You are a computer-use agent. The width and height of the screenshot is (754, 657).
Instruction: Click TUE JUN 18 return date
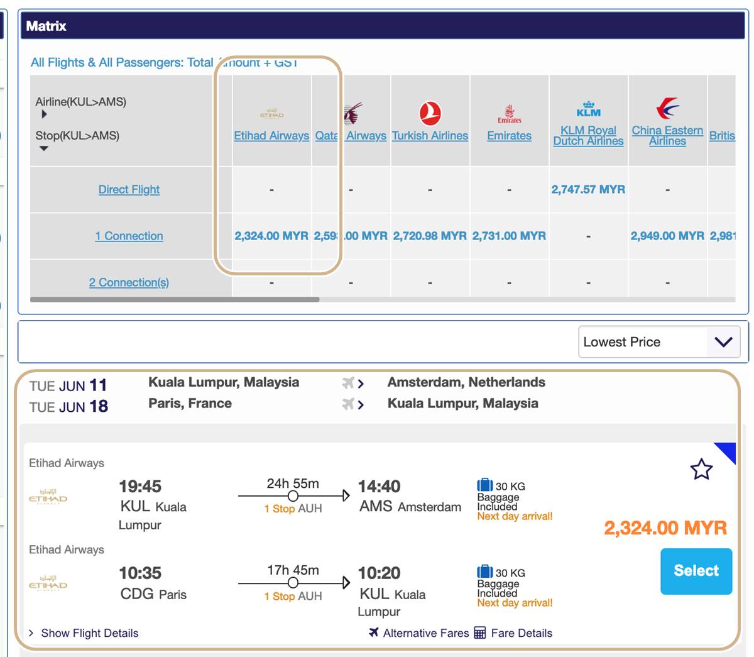68,407
